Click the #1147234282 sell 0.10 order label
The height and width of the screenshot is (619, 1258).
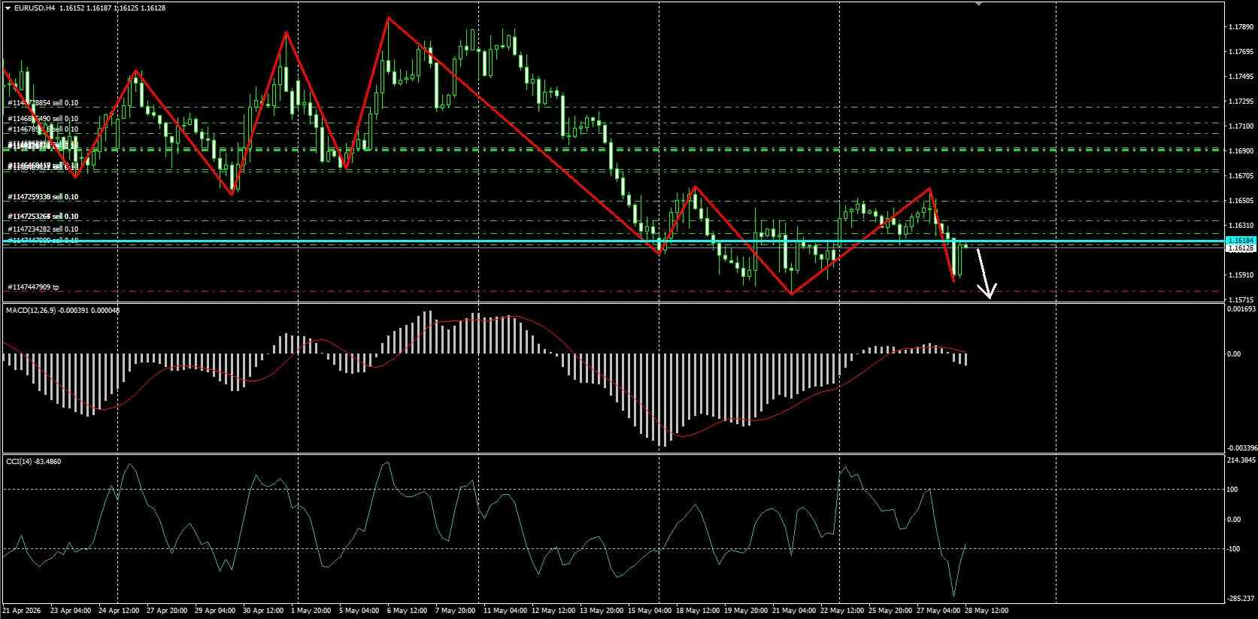pyautogui.click(x=43, y=229)
